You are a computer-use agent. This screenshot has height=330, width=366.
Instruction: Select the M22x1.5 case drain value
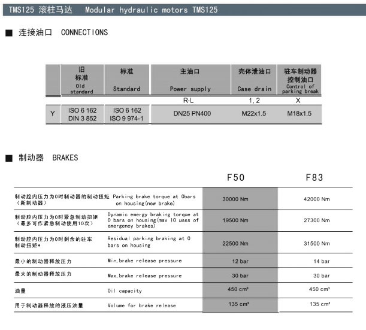click(x=254, y=114)
